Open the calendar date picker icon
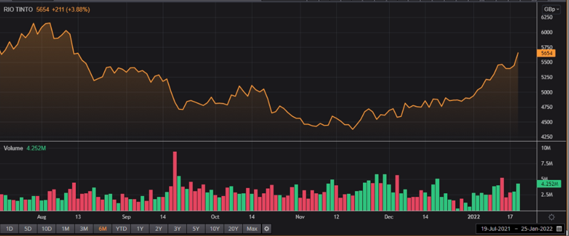 pos(559,229)
